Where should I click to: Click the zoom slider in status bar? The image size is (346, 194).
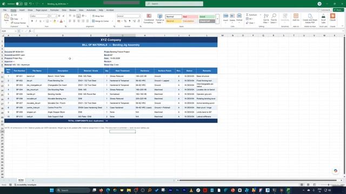coord(329,185)
